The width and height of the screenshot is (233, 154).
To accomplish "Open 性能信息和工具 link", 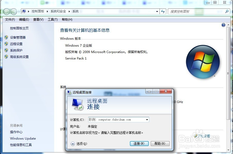I will click(21, 145).
